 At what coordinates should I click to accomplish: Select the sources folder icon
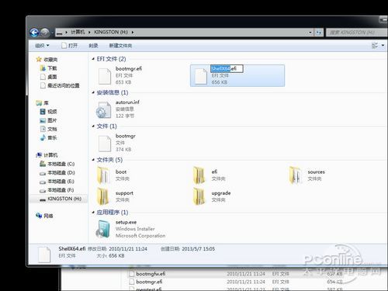[296, 175]
